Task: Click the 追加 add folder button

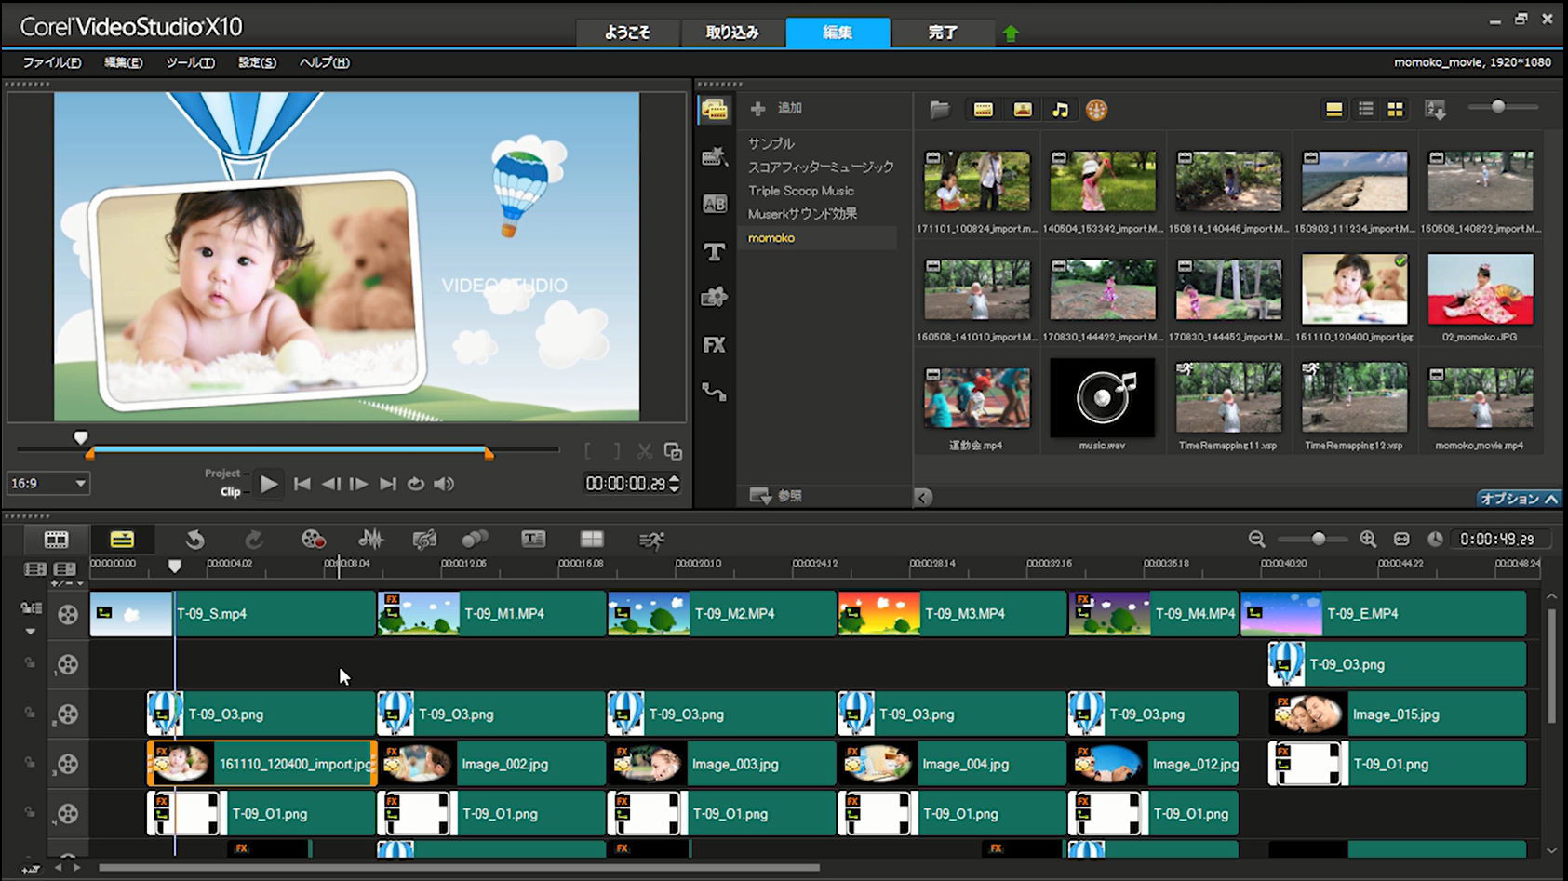Action: (x=776, y=109)
